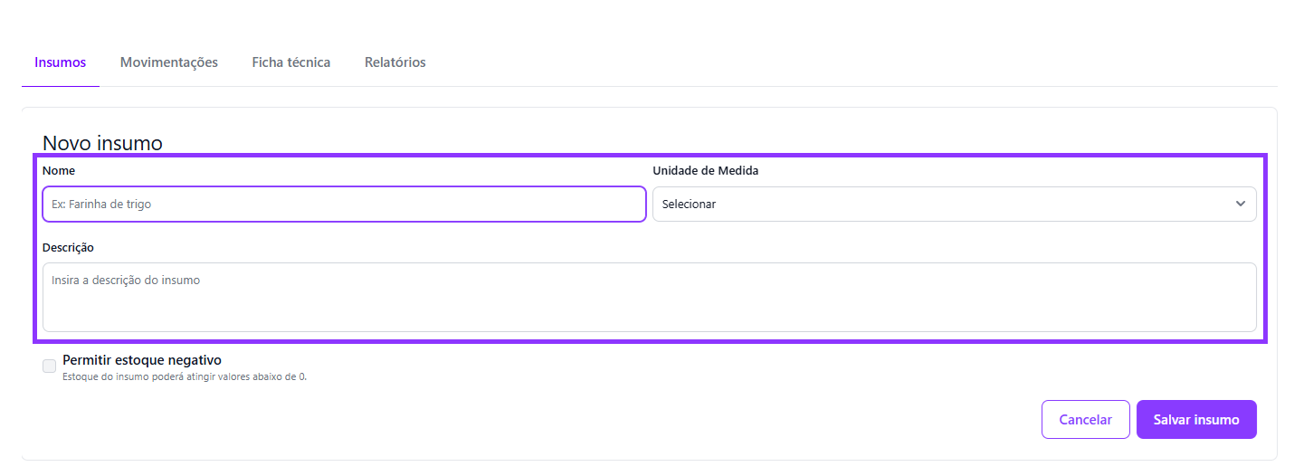The width and height of the screenshot is (1294, 476).
Task: Click the Cancelar button
Action: [1085, 420]
